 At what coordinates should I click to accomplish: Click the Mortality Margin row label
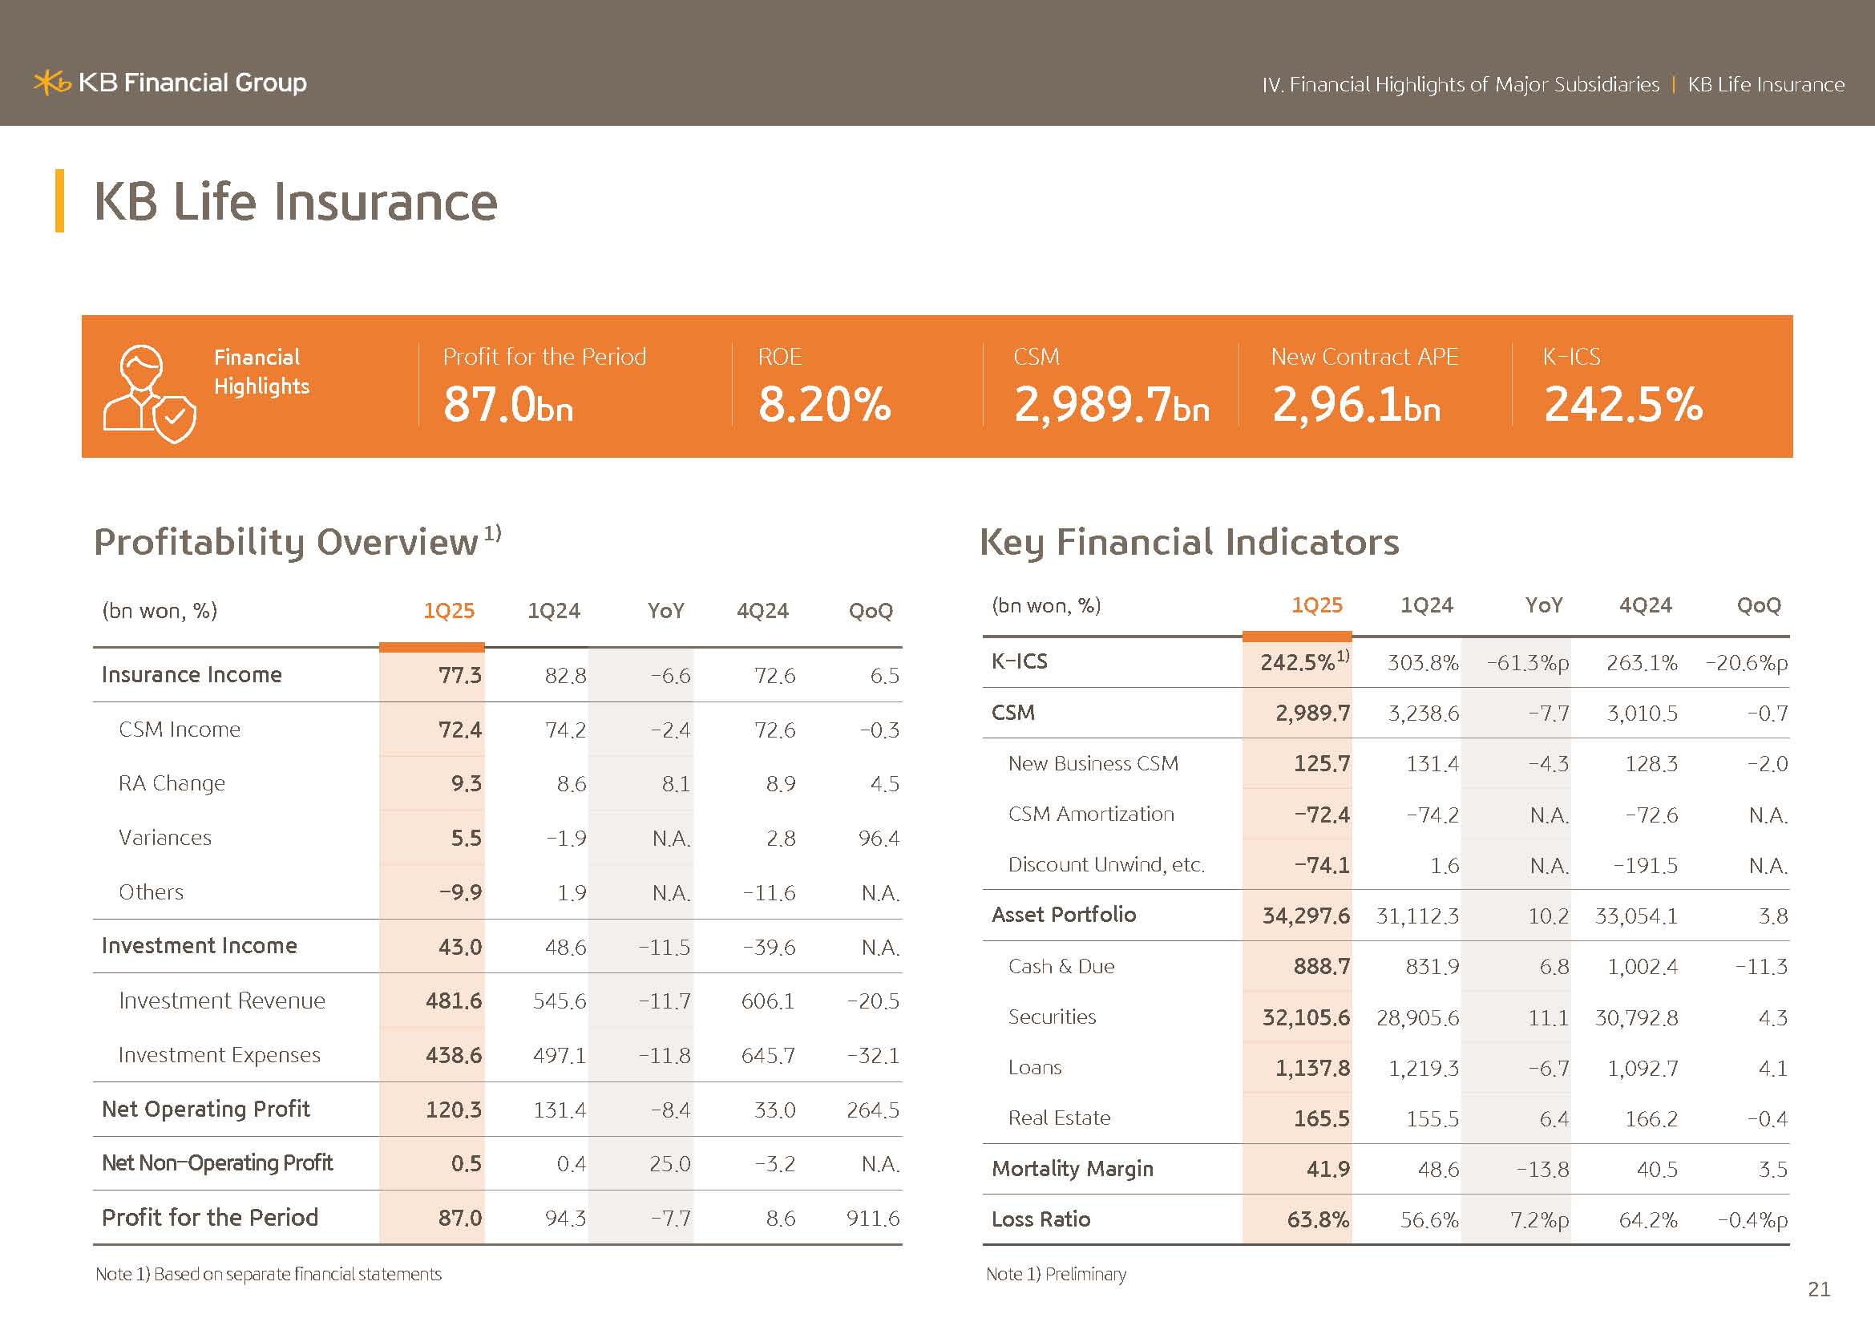pyautogui.click(x=1073, y=1168)
